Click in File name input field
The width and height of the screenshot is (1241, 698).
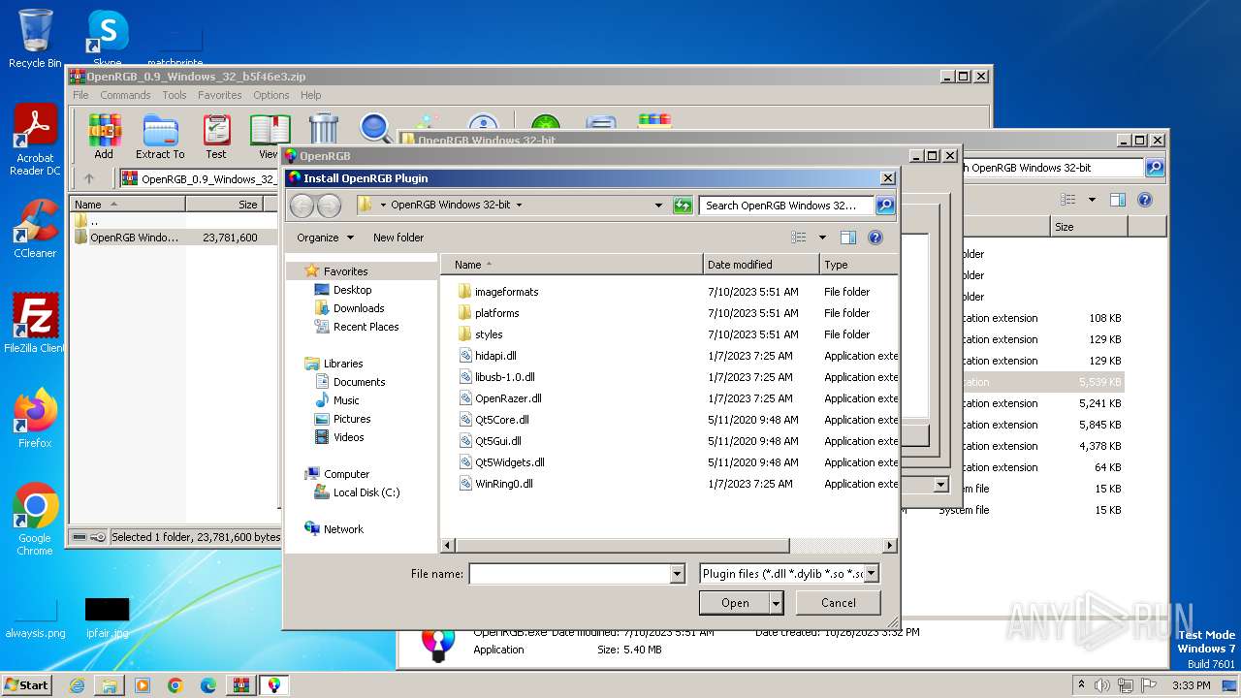[x=570, y=574]
